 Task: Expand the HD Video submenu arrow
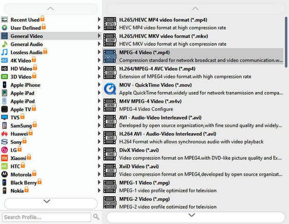click(x=99, y=68)
